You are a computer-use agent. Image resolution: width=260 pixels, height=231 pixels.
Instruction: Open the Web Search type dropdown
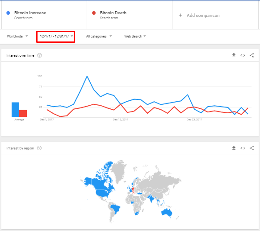click(135, 36)
